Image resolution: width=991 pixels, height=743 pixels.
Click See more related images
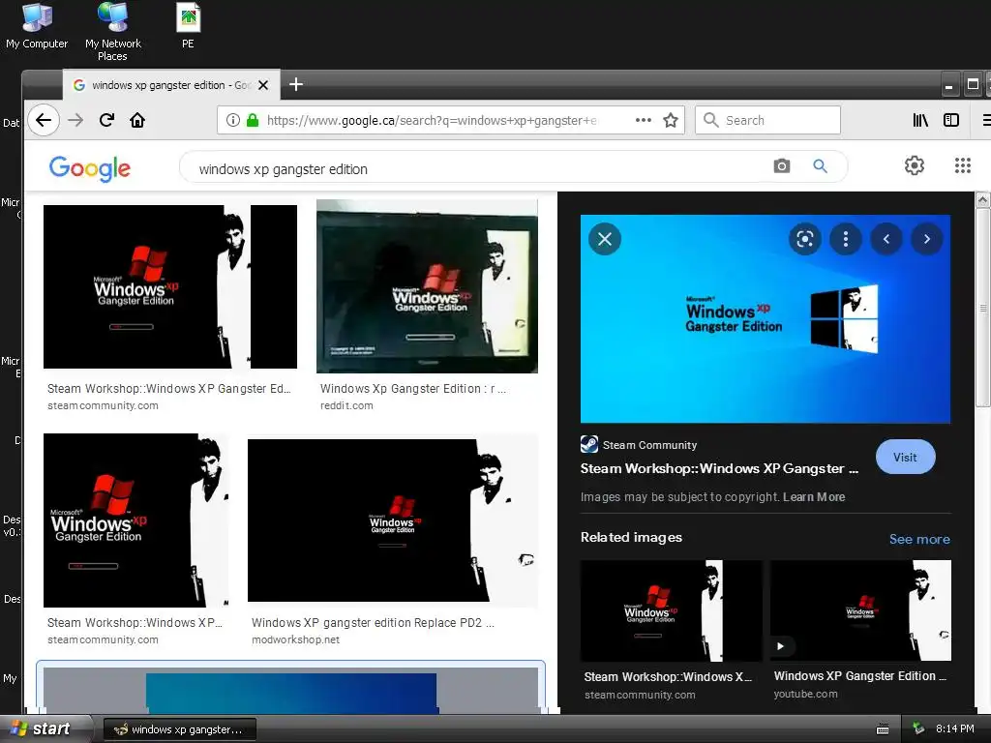tap(919, 539)
